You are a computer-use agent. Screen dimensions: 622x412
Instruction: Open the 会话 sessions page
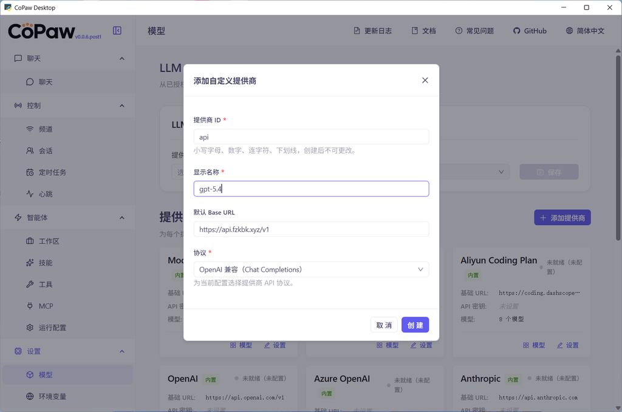[x=67, y=150]
